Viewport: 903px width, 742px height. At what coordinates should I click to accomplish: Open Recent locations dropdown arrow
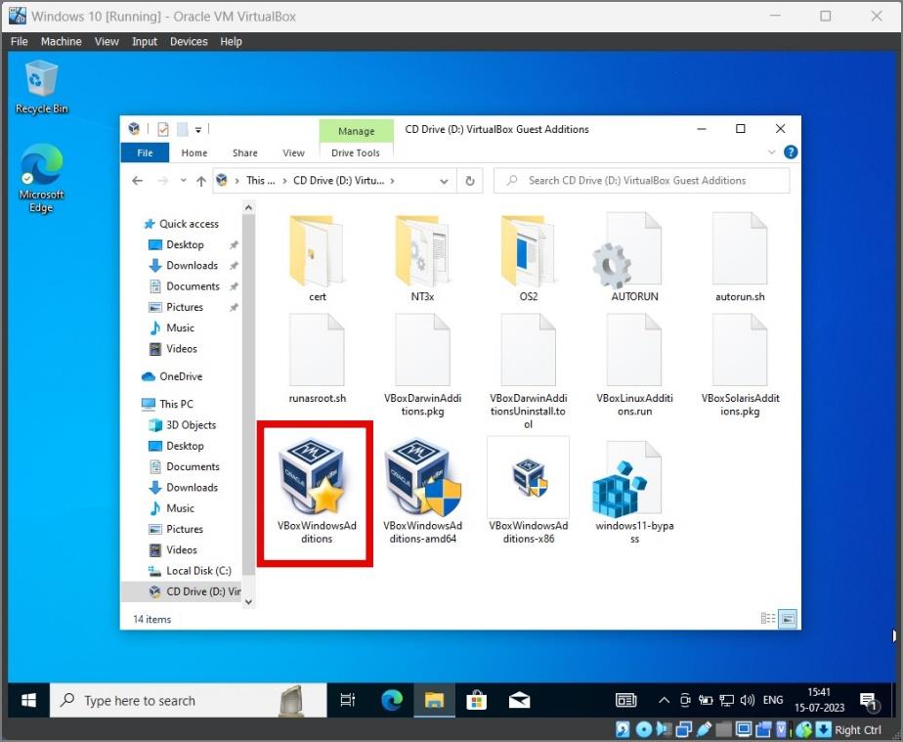(183, 181)
